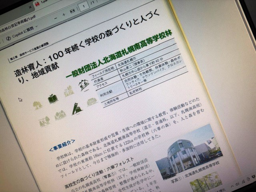Click the red PDF icon on 1.pdf tab

tap(37, 4)
